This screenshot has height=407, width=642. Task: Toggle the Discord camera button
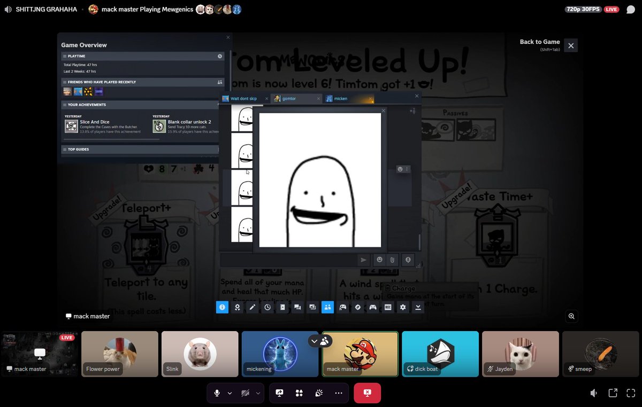(245, 393)
